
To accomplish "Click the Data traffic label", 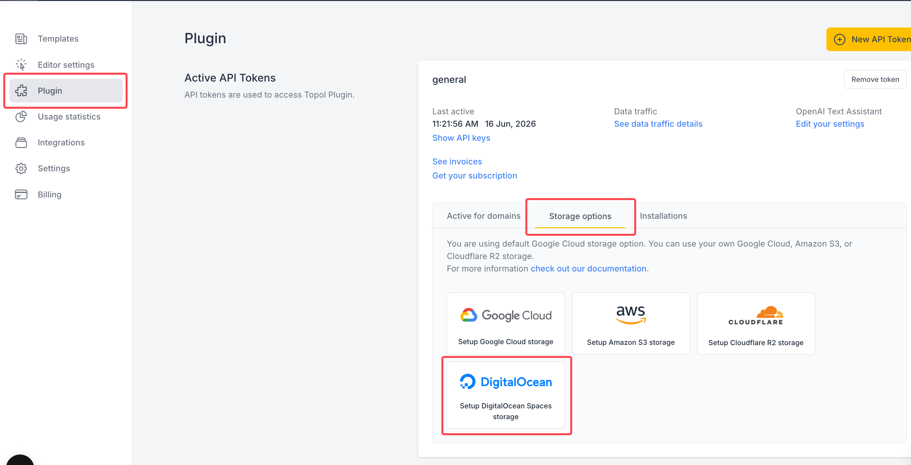I will pyautogui.click(x=636, y=111).
